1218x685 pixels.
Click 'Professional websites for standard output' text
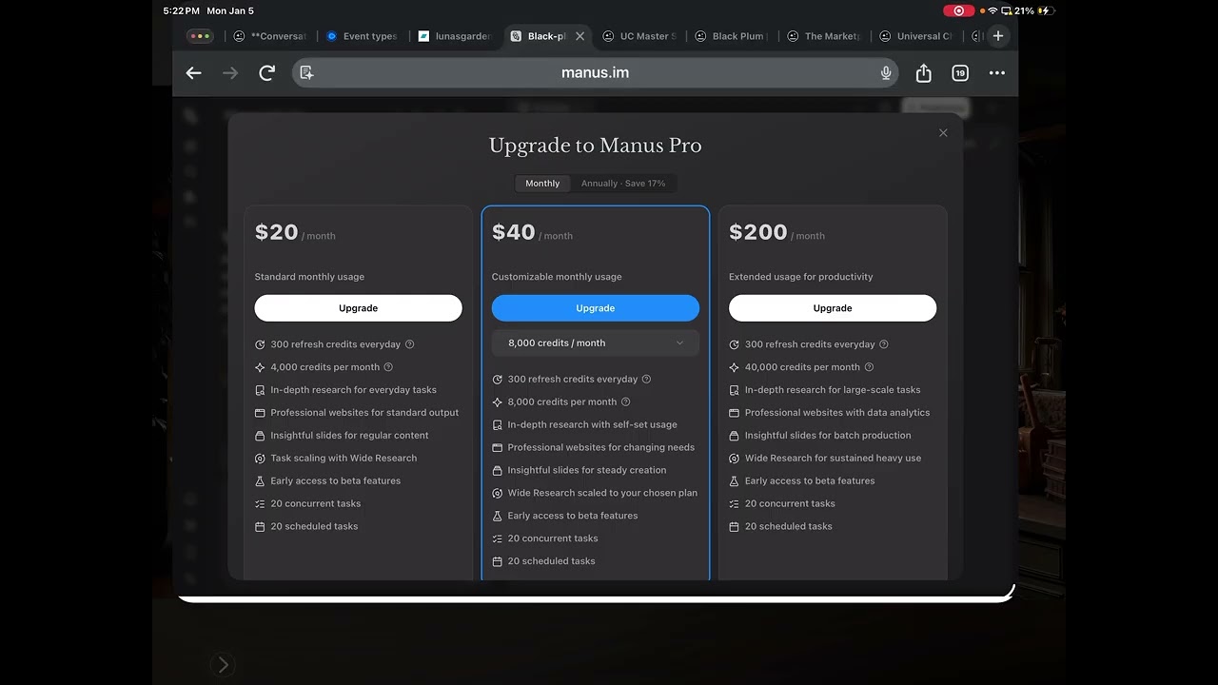coord(364,413)
